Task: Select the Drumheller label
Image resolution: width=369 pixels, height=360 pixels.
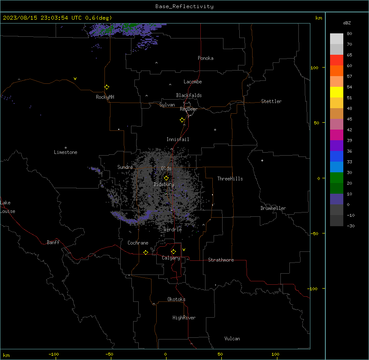Action: [273, 208]
